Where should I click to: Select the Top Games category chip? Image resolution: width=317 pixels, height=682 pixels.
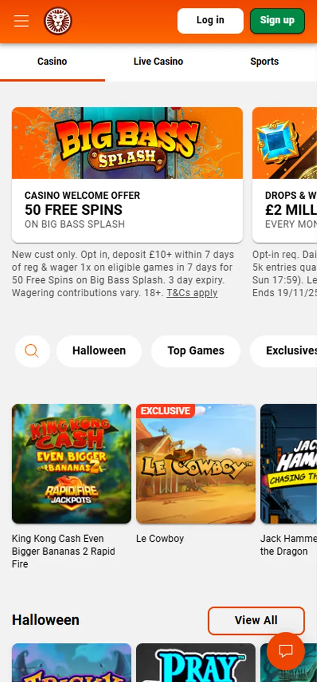click(196, 351)
